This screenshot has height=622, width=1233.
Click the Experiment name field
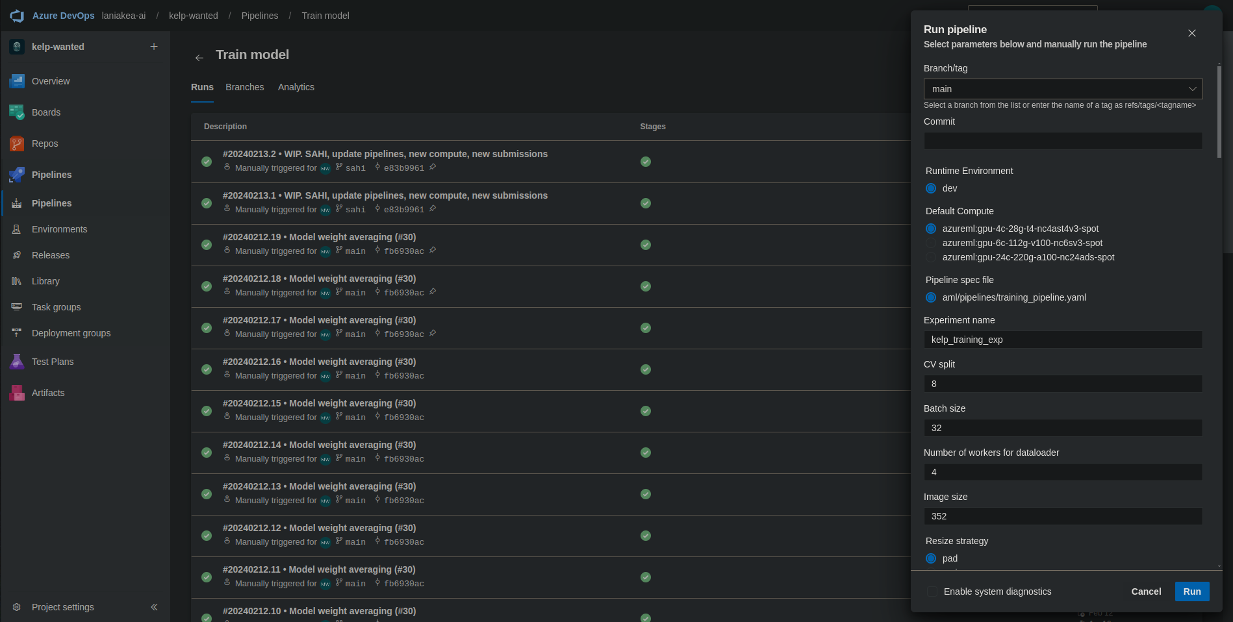tap(1063, 340)
